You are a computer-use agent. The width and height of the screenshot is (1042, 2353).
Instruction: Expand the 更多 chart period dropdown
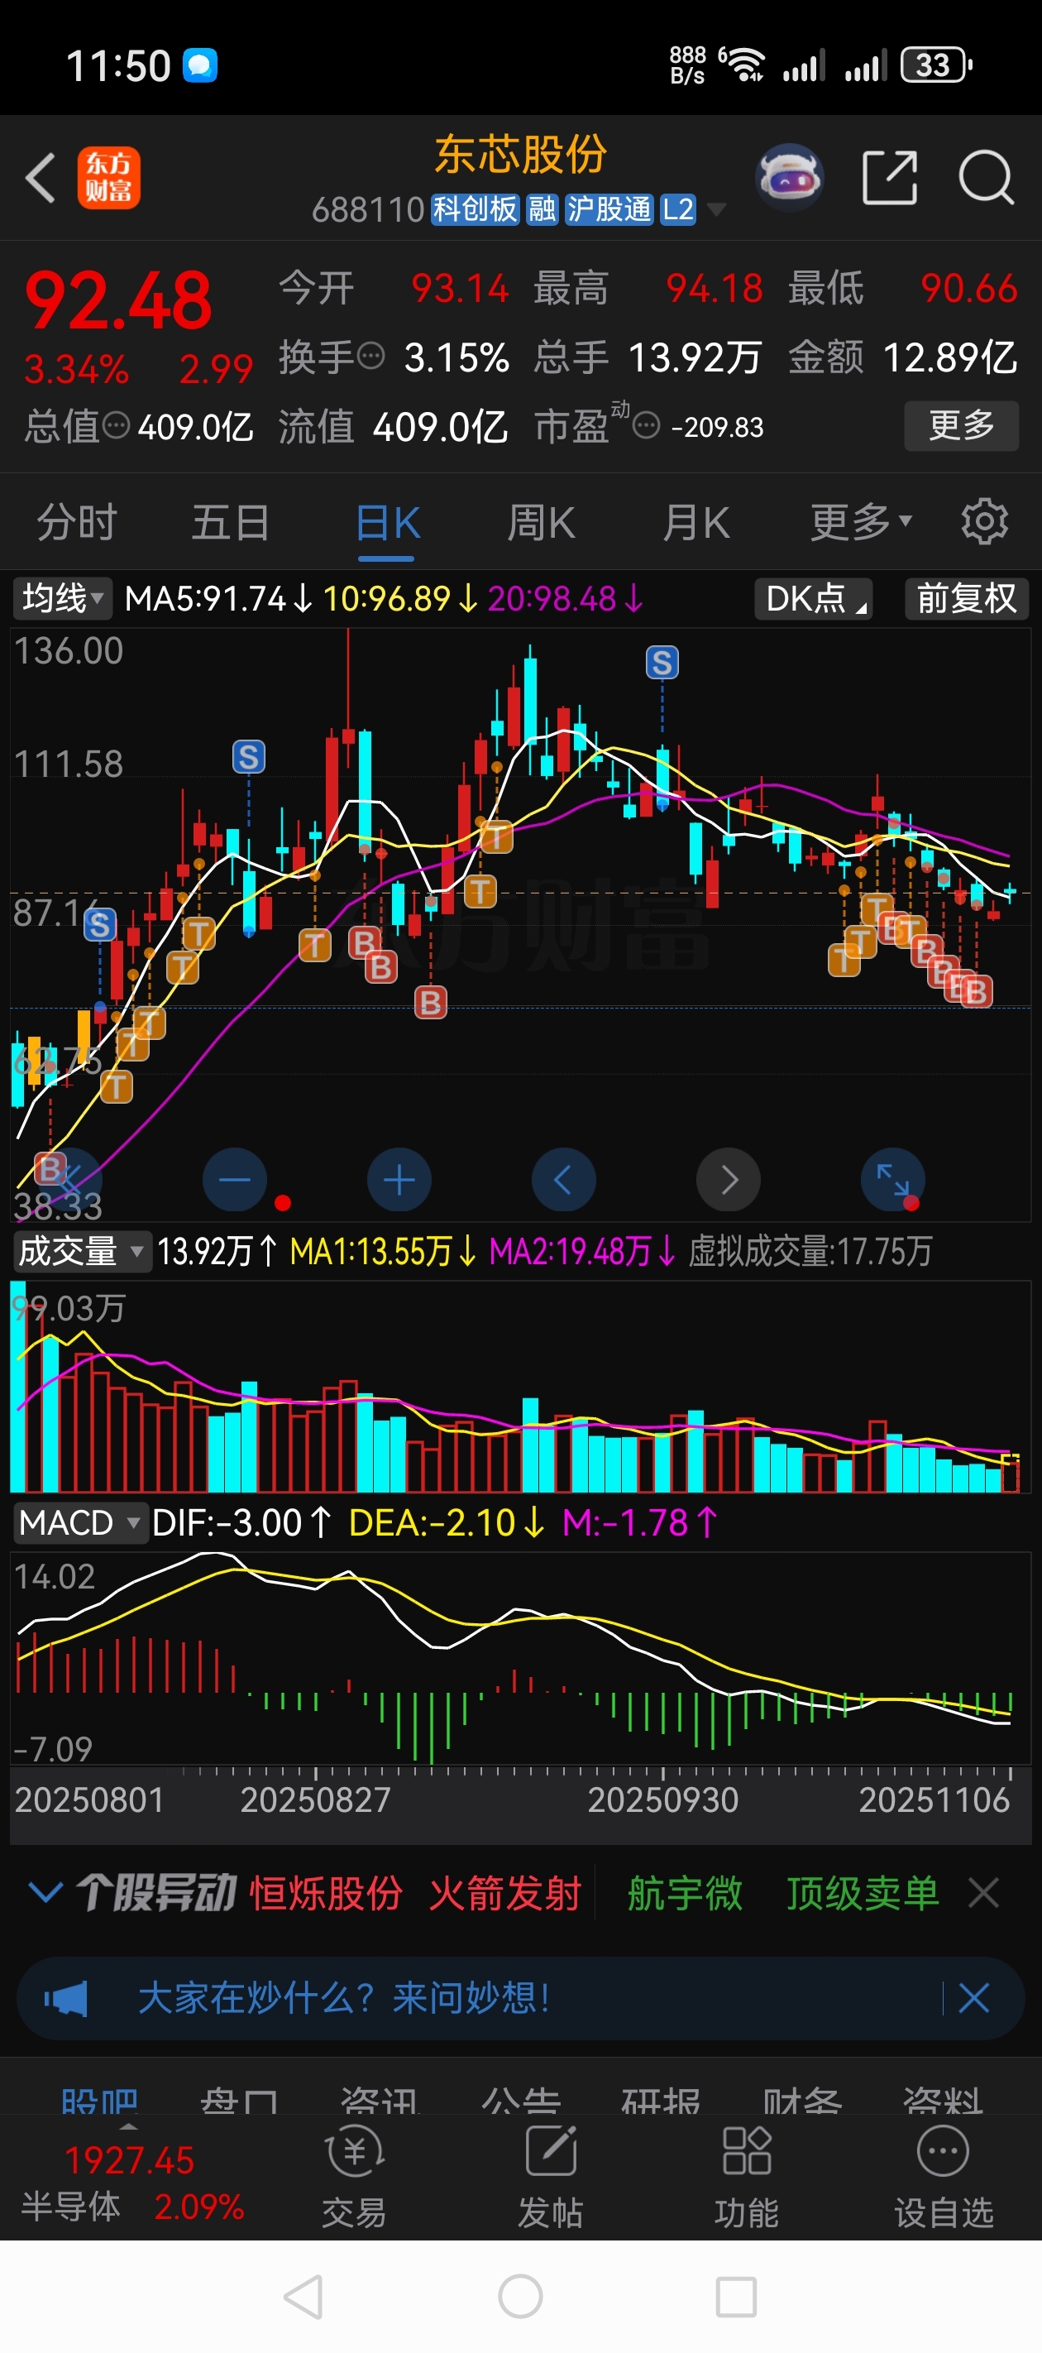861,521
